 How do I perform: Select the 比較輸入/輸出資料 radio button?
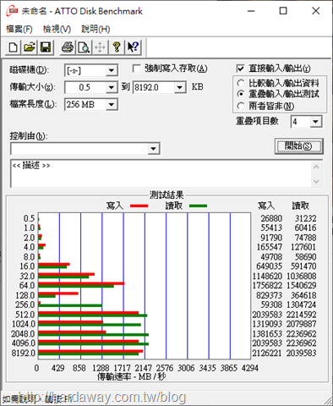[241, 83]
